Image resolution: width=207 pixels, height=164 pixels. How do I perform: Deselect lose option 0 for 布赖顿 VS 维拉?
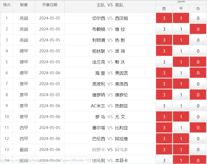[198, 29]
